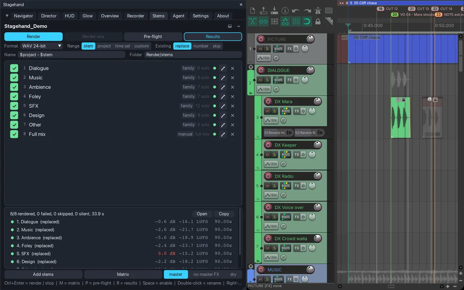
Task: Select the 'time sel' range option
Action: [122, 46]
